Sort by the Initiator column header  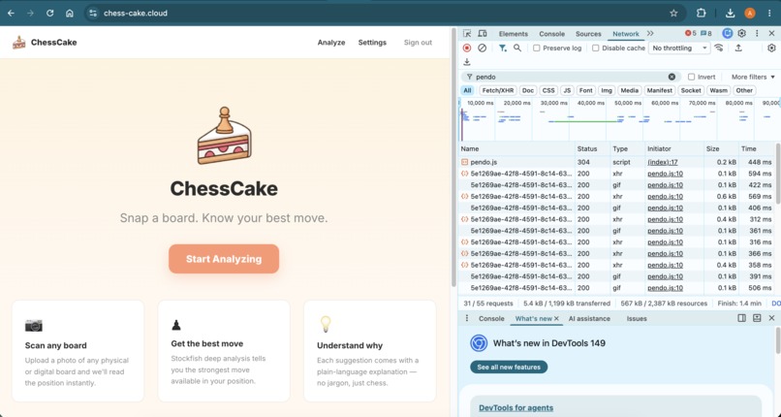click(673, 148)
